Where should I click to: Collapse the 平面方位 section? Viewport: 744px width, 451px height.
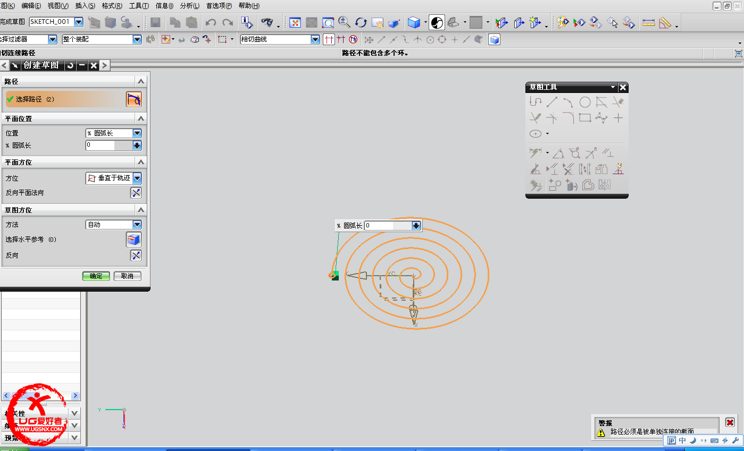coord(141,162)
